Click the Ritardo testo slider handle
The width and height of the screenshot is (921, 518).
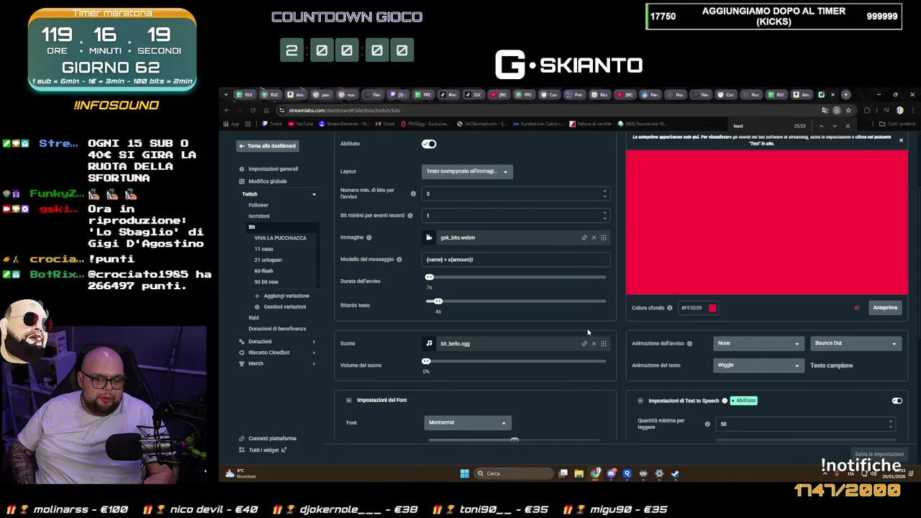coord(438,301)
